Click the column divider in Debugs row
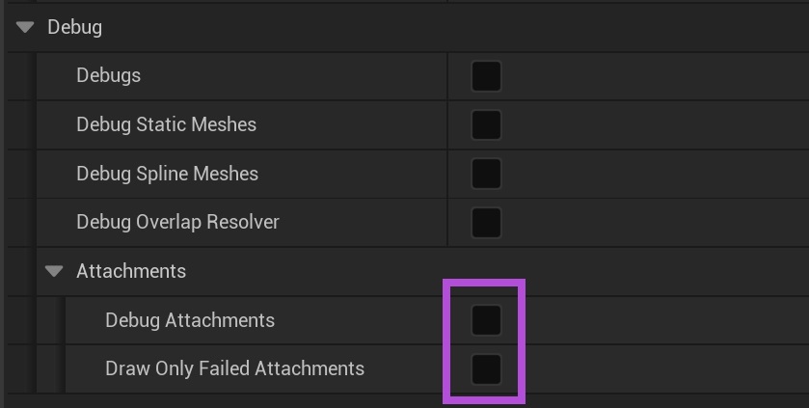Viewport: 809px width, 408px height. (447, 76)
